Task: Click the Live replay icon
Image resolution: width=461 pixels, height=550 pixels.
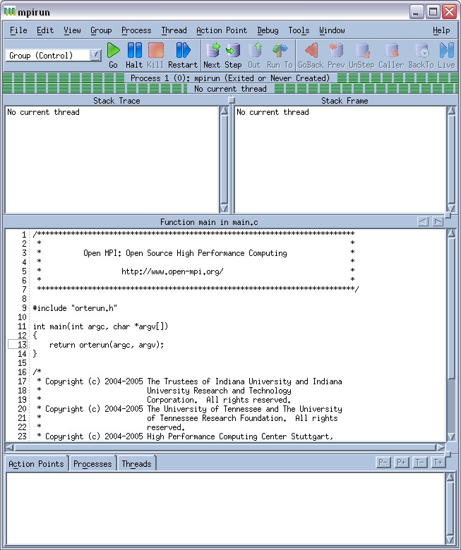Action: (447, 50)
